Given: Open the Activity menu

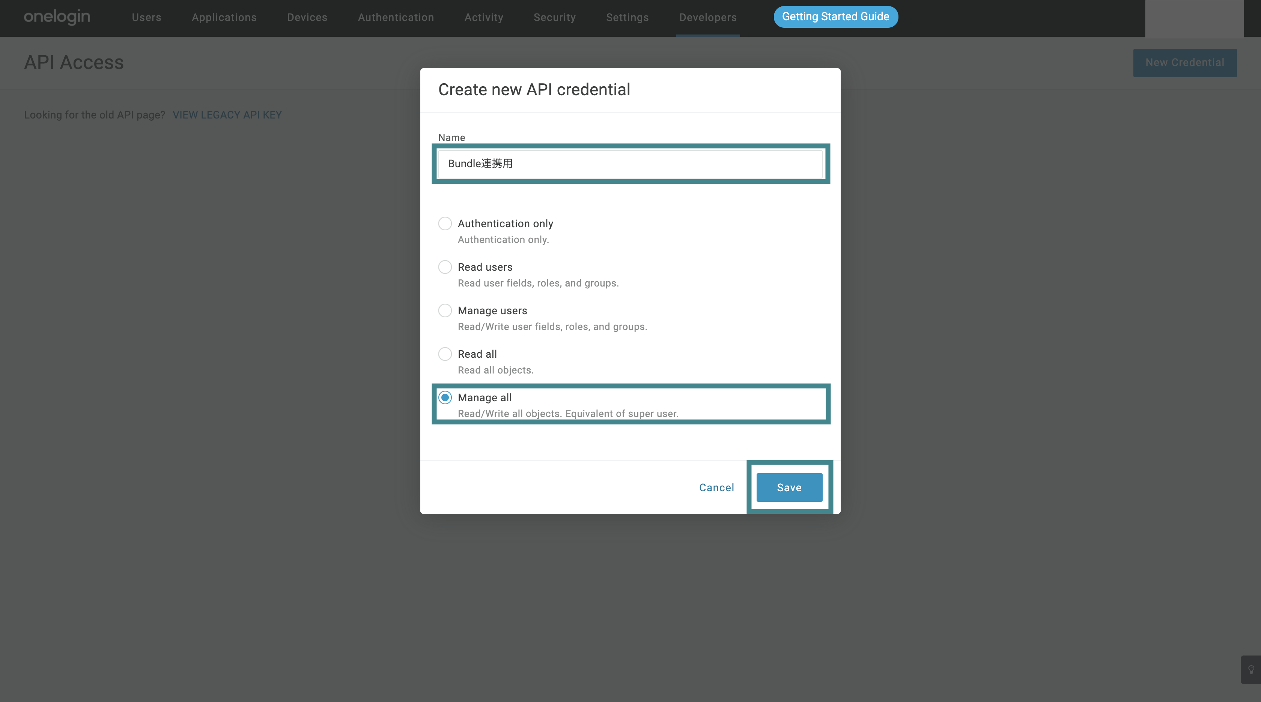Looking at the screenshot, I should [x=484, y=18].
